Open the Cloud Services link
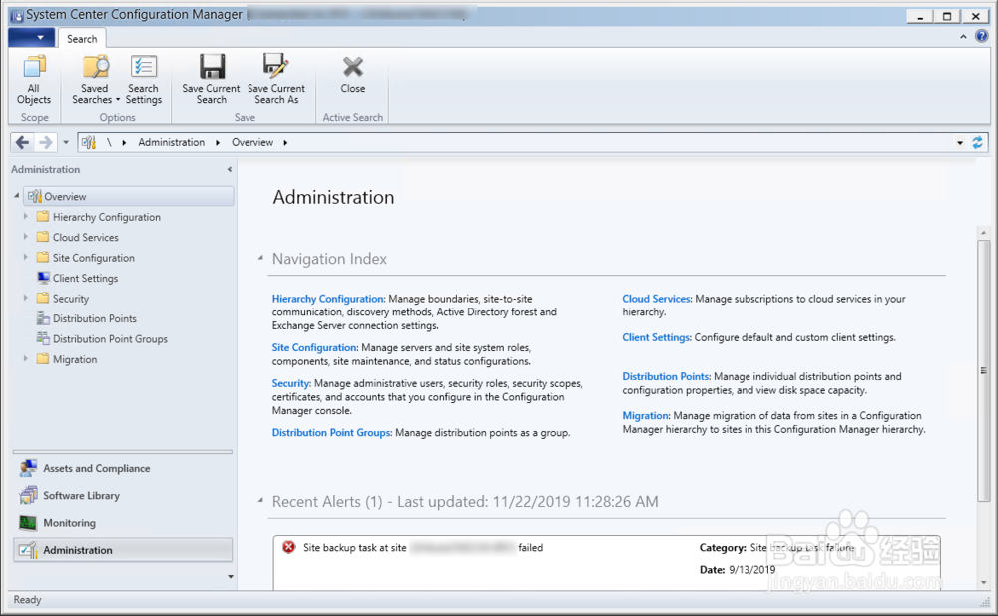Screen dimensions: 998x616 tap(657, 299)
